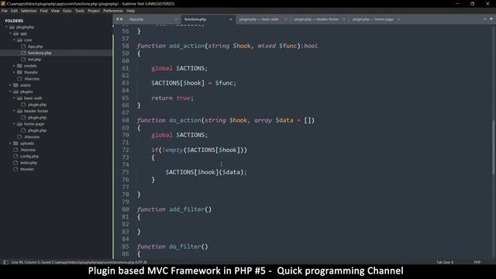
Task: Close the functions.php tab
Action: point(231,19)
